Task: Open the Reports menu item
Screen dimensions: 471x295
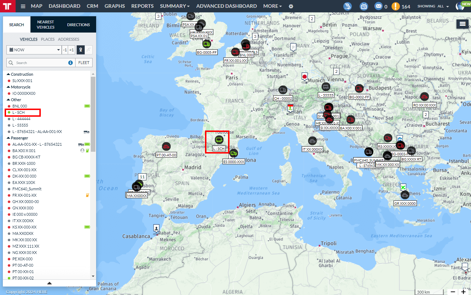Action: point(142,6)
